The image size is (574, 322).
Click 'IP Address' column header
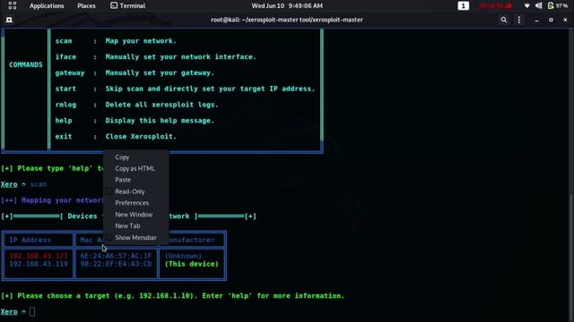tap(30, 240)
